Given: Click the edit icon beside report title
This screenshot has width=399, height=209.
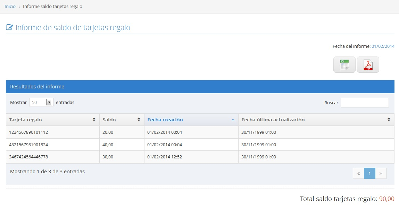Looking at the screenshot, I should [9, 28].
